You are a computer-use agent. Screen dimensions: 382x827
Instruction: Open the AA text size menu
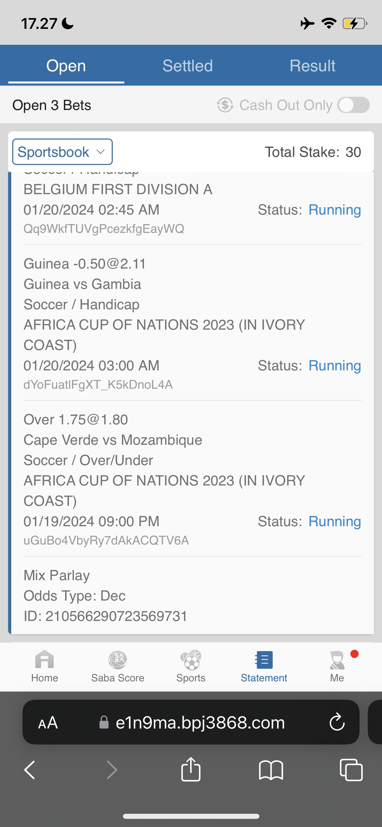(x=48, y=723)
